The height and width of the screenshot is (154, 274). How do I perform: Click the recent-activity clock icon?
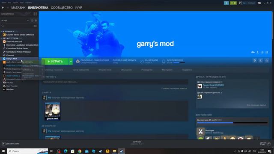tap(32, 21)
